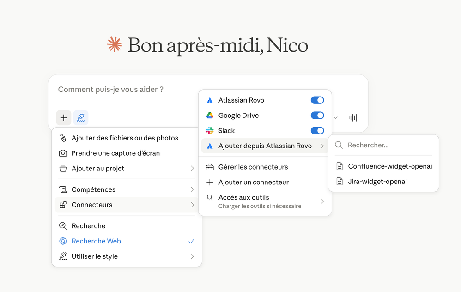Click the Atlassian Rovo label text
Viewport: 461px width, 292px height.
click(x=241, y=100)
